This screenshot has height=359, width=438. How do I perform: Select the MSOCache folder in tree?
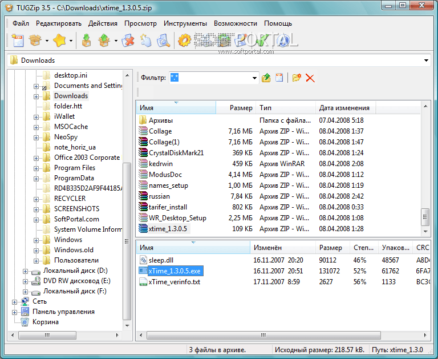pyautogui.click(x=71, y=126)
